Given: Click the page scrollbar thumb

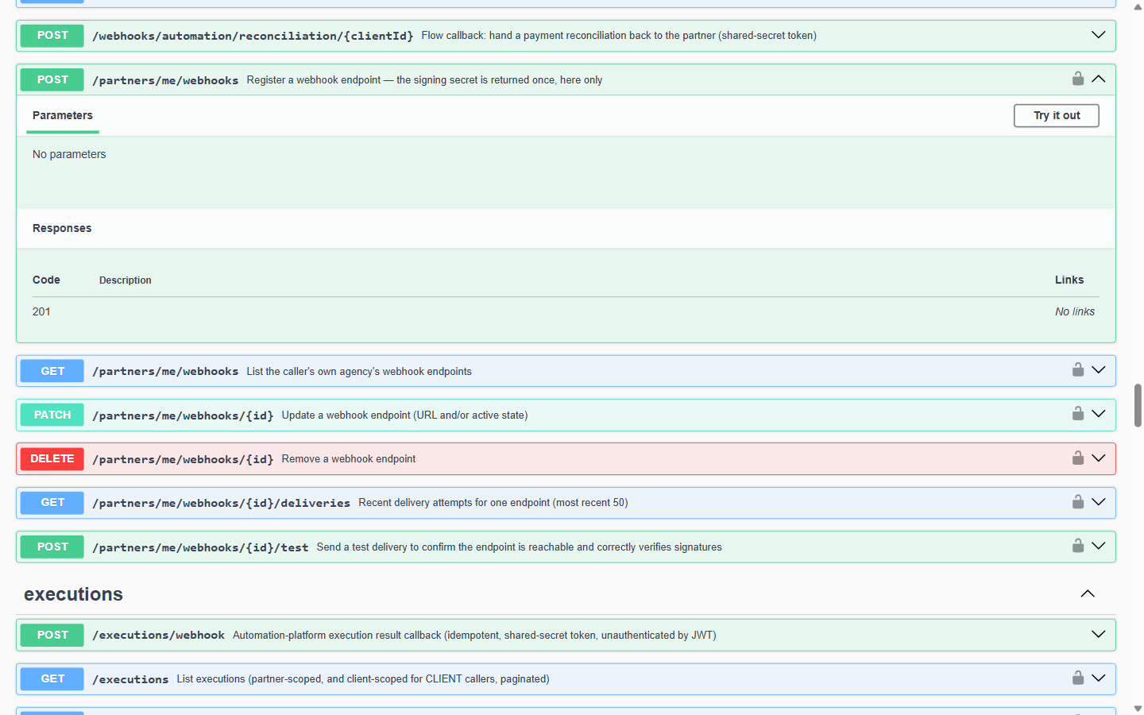Looking at the screenshot, I should tap(1138, 405).
